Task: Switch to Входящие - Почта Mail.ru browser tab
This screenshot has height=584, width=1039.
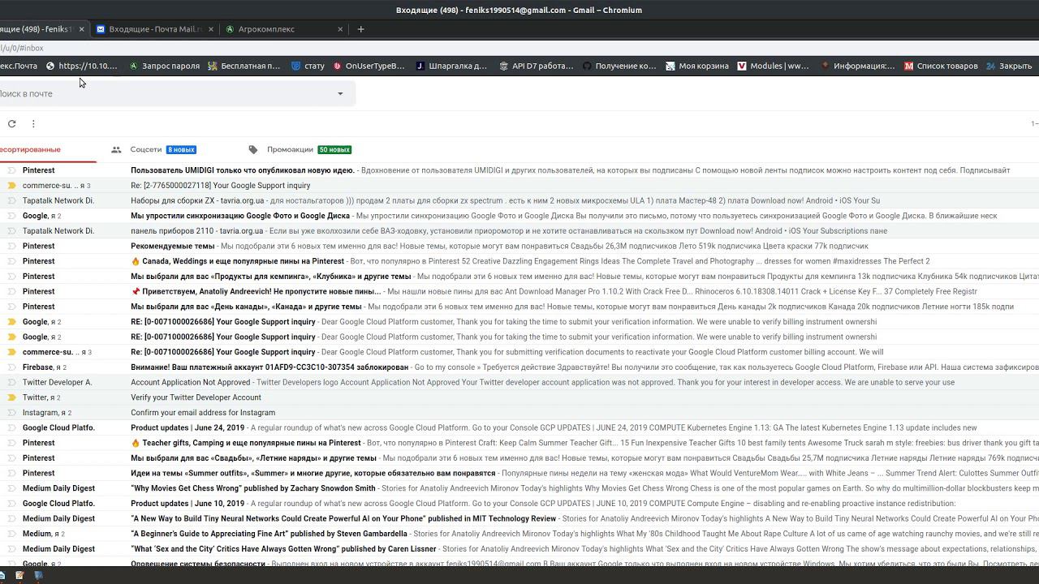Action: point(154,29)
